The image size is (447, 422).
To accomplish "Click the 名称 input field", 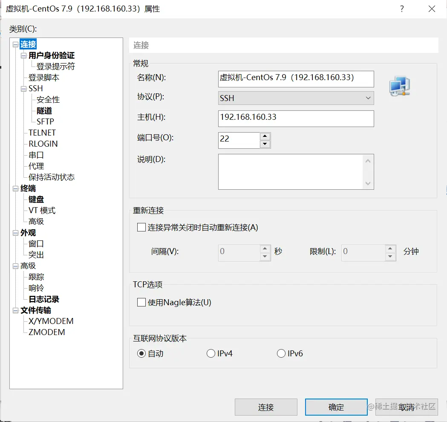I will click(x=296, y=79).
